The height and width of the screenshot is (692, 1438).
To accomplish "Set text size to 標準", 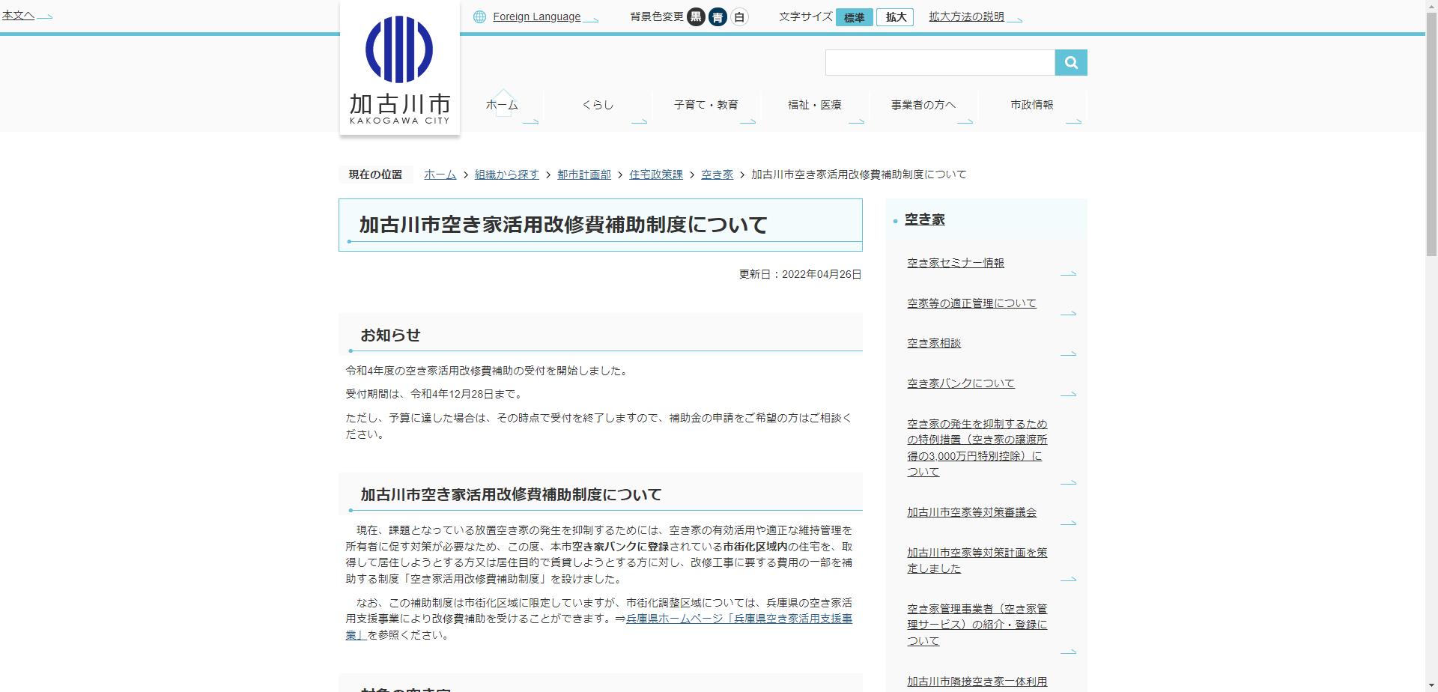I will (855, 17).
